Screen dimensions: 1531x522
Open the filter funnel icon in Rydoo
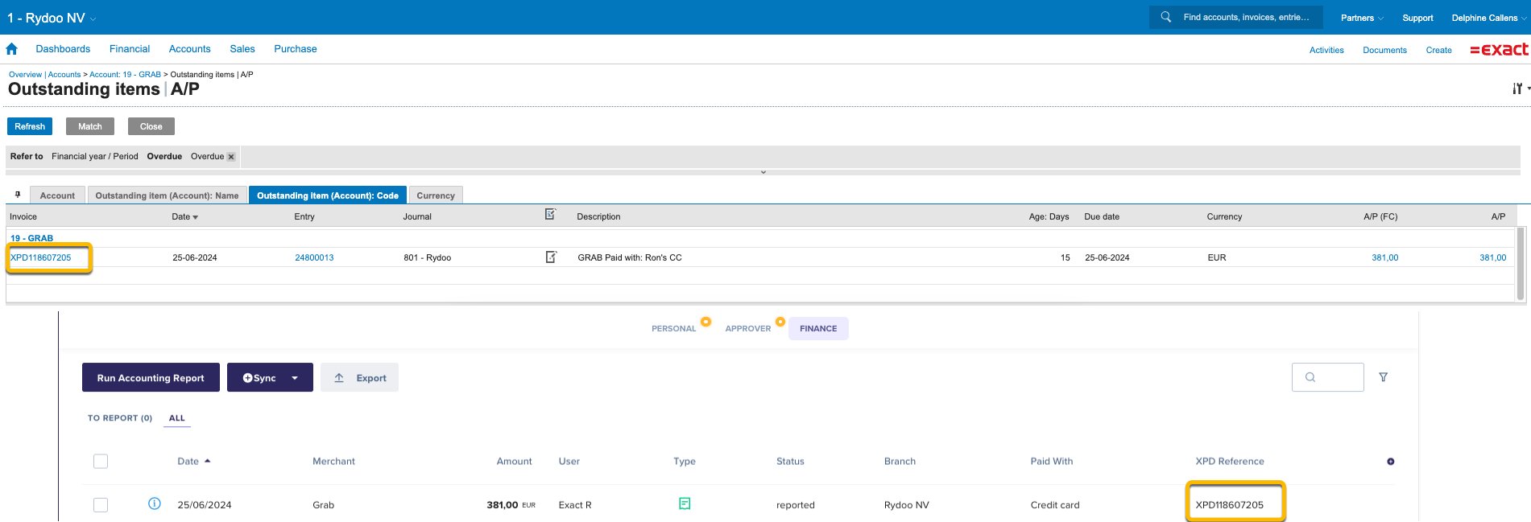1383,377
